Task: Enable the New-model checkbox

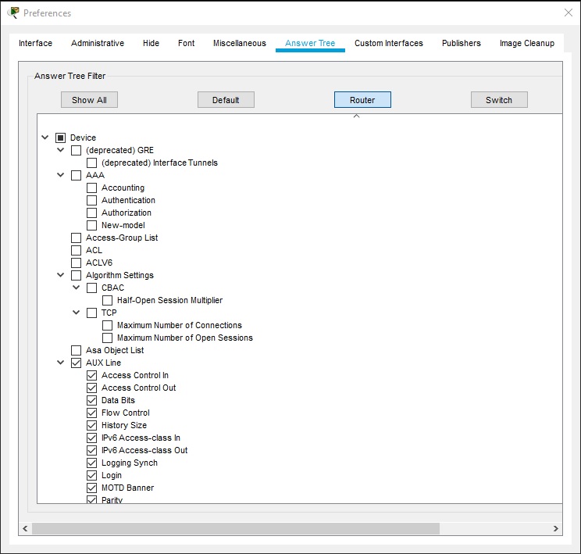Action: pos(91,226)
